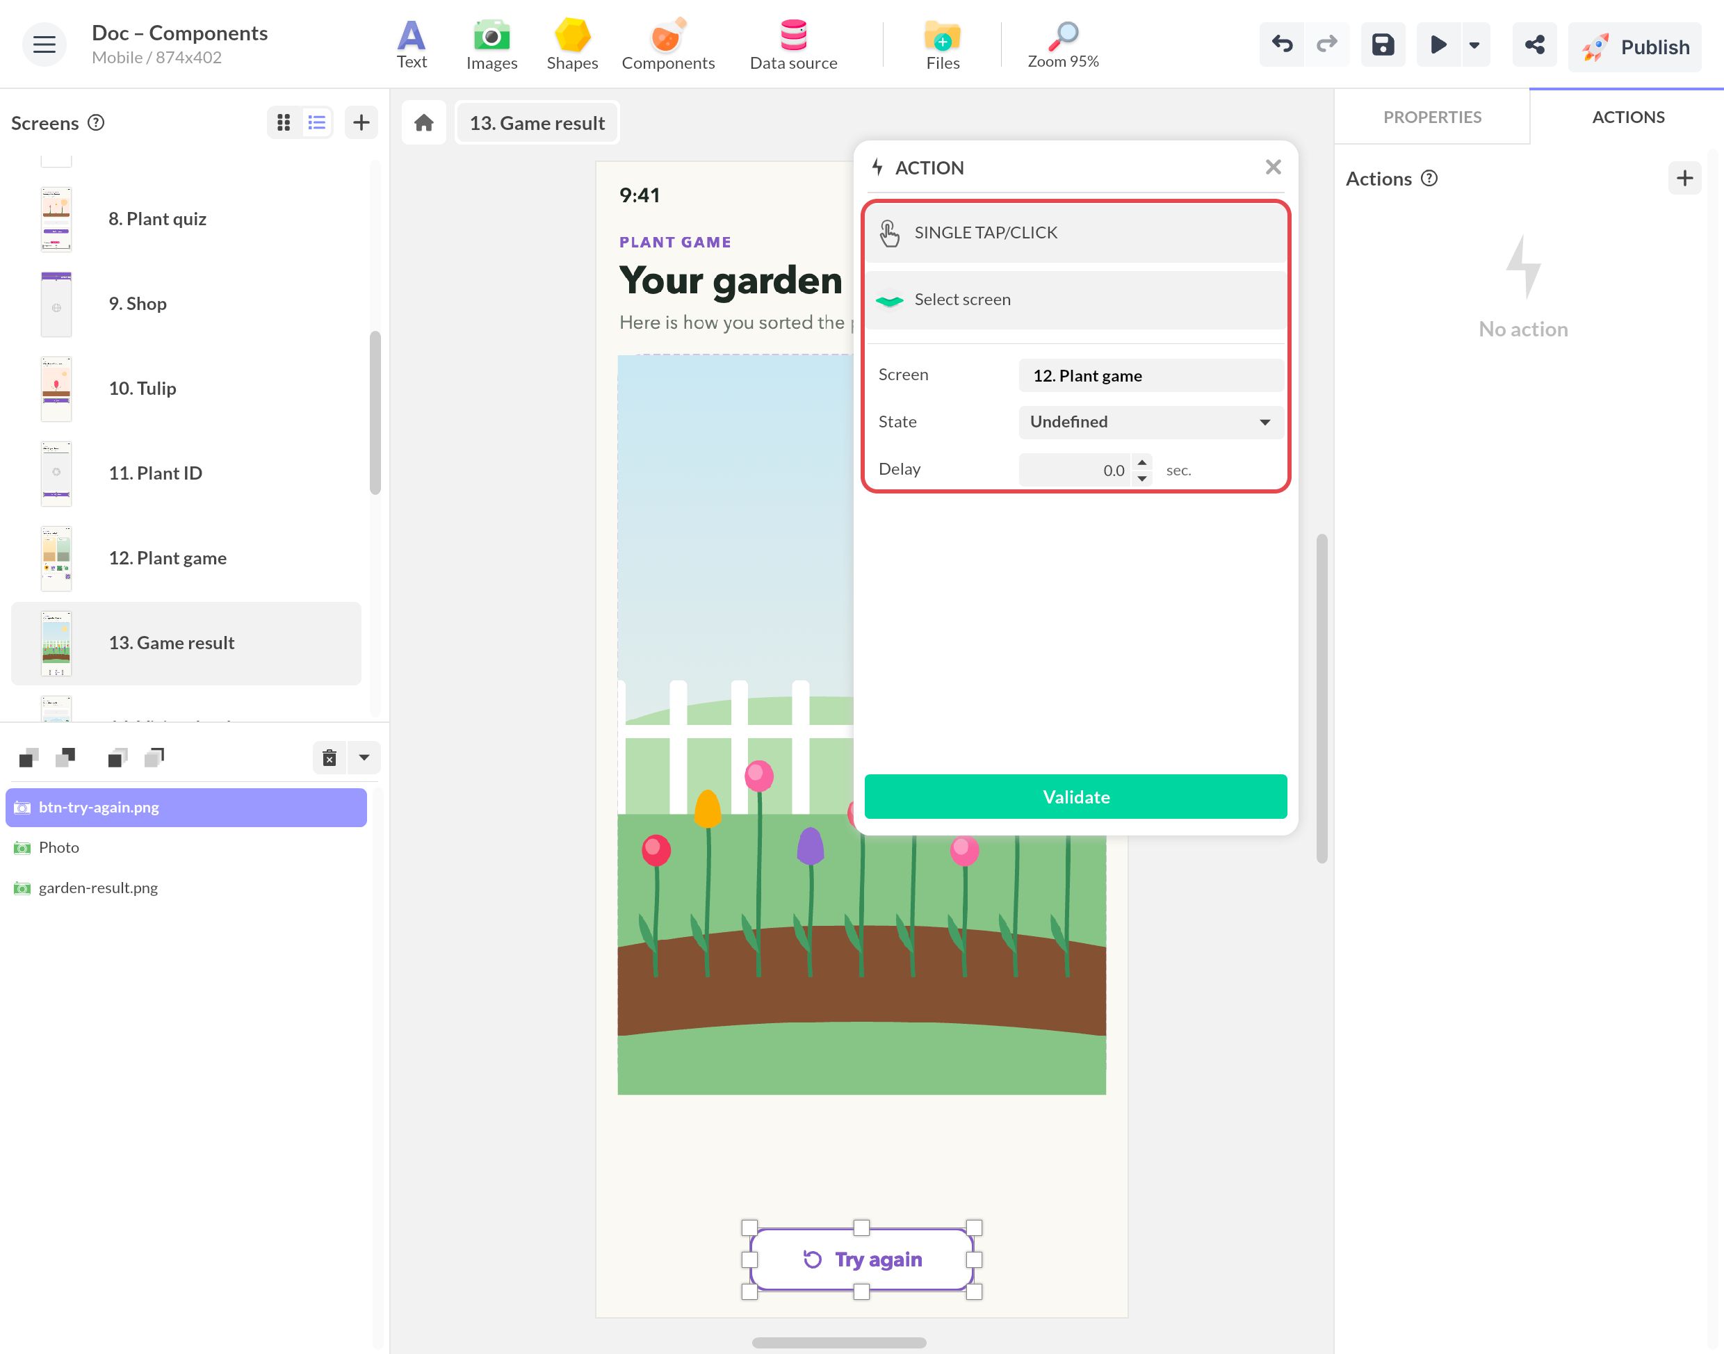
Task: Select the Text tool
Action: (412, 45)
